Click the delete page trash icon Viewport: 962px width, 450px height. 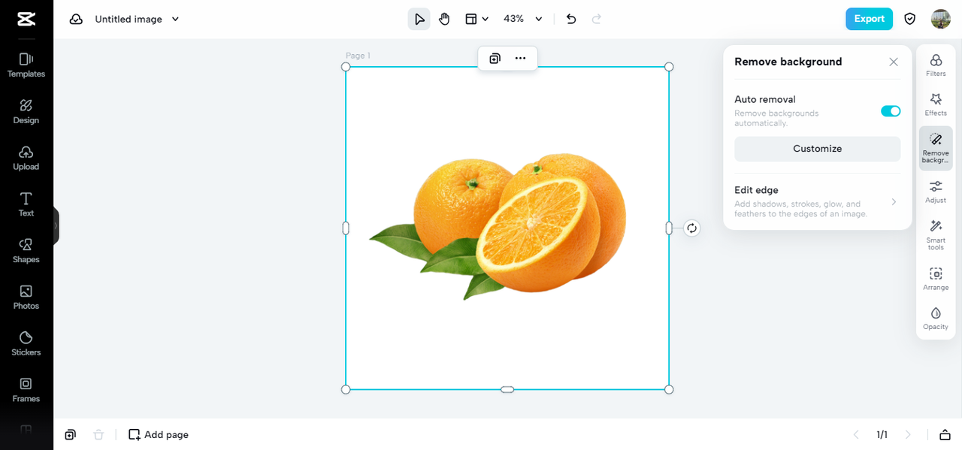(98, 434)
